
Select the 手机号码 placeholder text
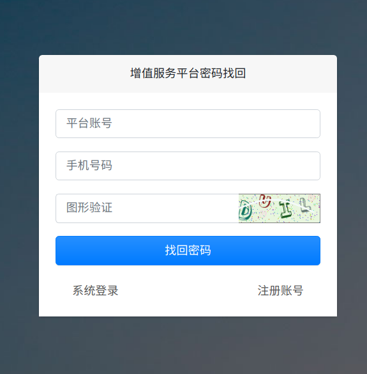(x=89, y=166)
